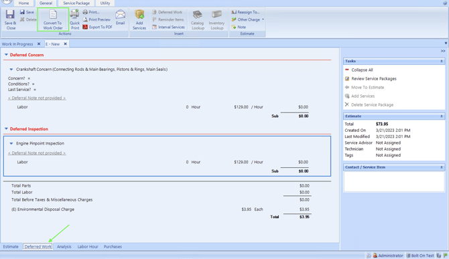The image size is (449, 259).
Task: Collapse the Deferred Concern section
Action: tap(6, 55)
